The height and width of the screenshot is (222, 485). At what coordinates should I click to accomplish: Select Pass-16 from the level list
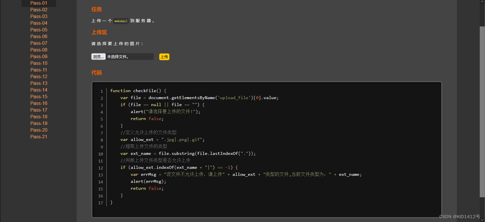(39, 103)
